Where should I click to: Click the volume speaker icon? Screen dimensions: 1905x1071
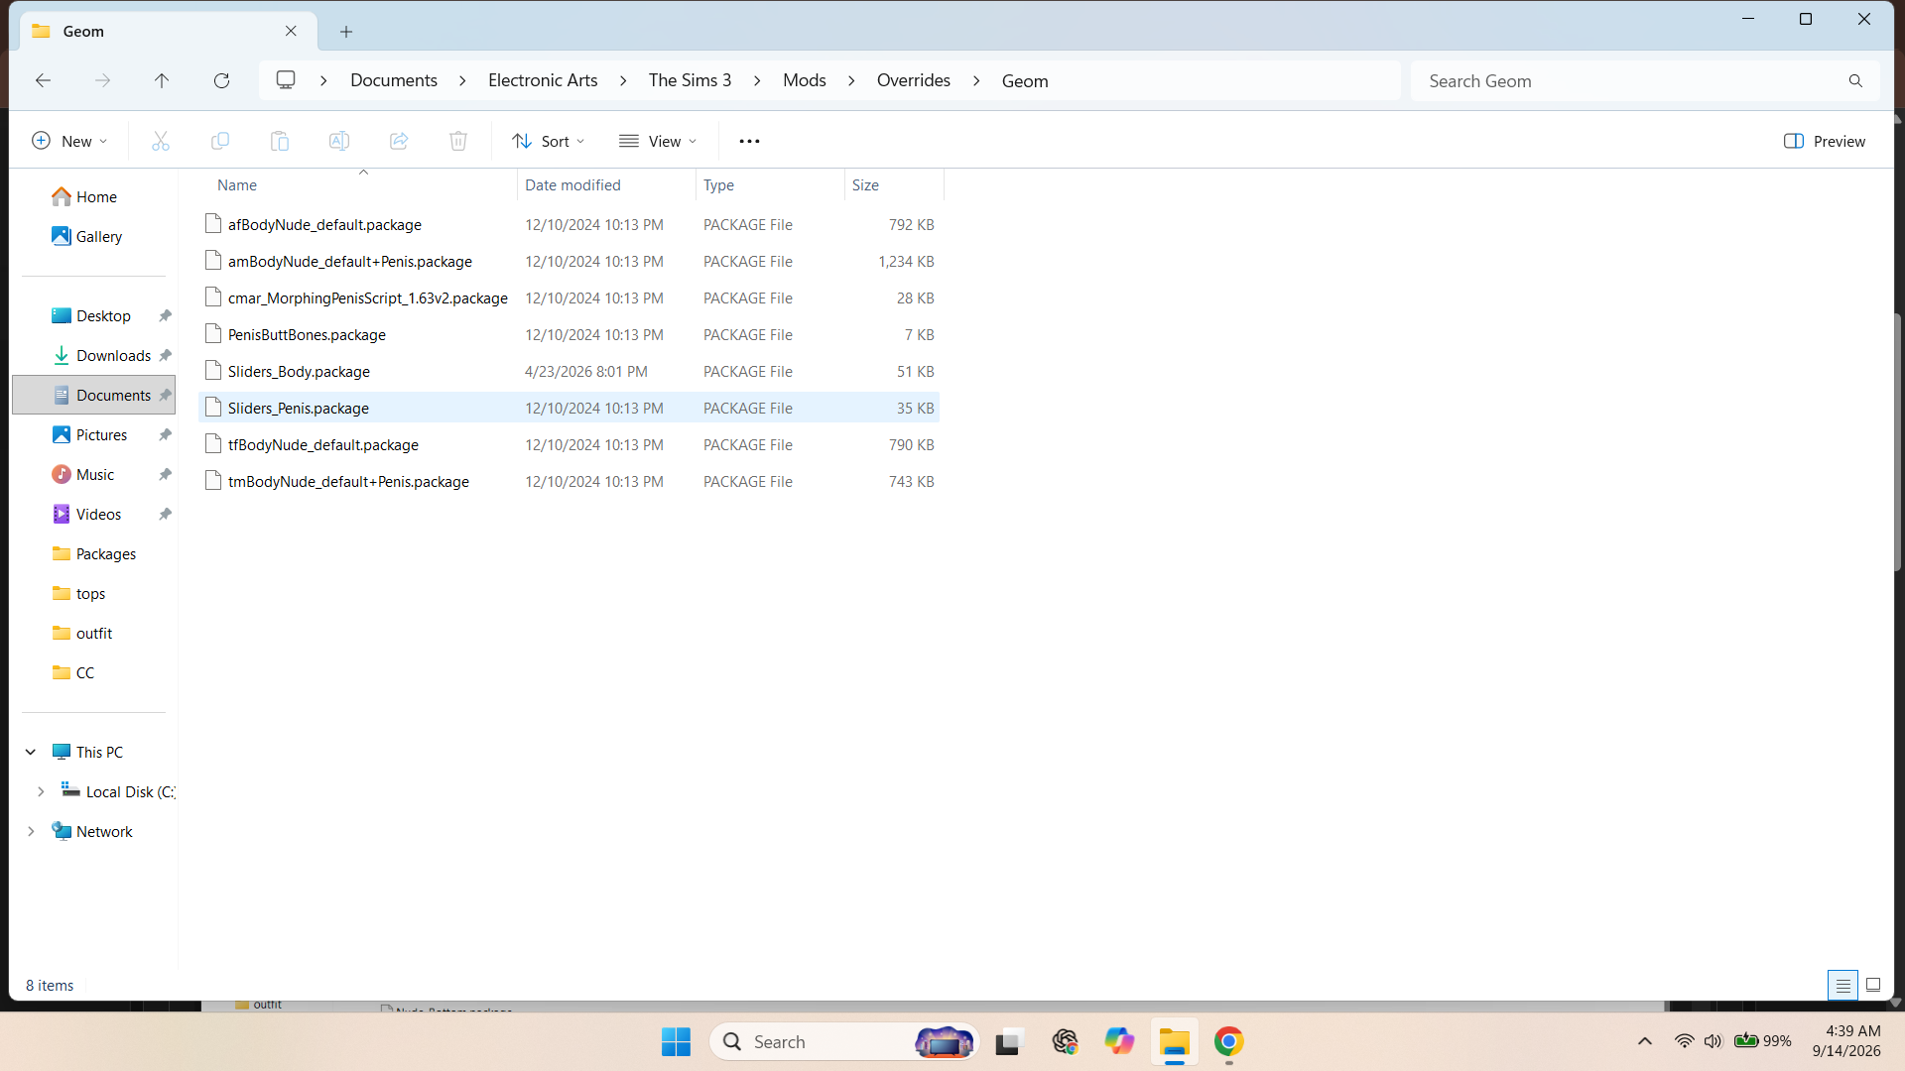[x=1713, y=1041]
